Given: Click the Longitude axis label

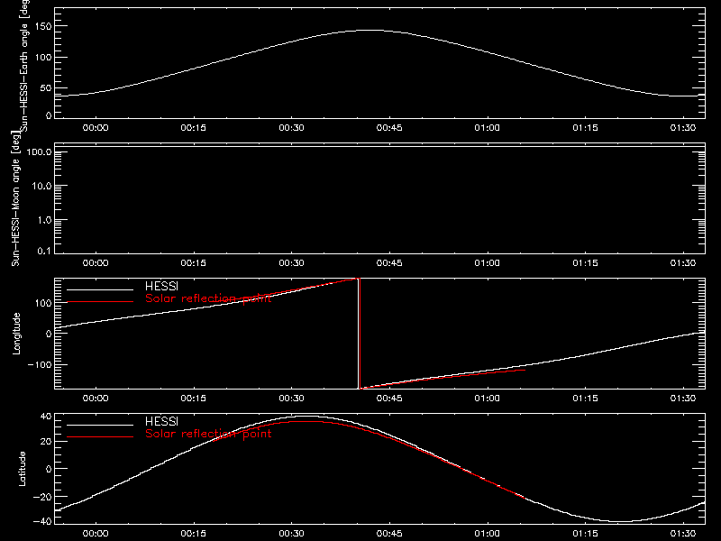Looking at the screenshot, I should pyautogui.click(x=16, y=334).
